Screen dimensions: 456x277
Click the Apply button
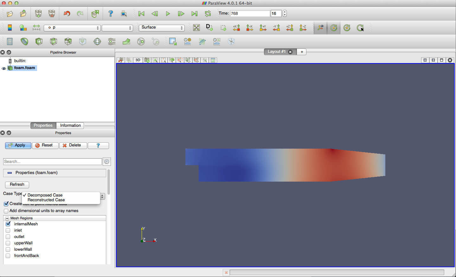click(18, 145)
